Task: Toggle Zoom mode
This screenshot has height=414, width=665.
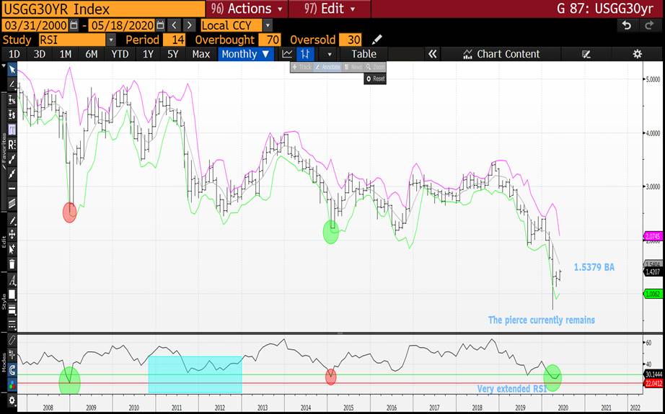Action: coord(375,67)
